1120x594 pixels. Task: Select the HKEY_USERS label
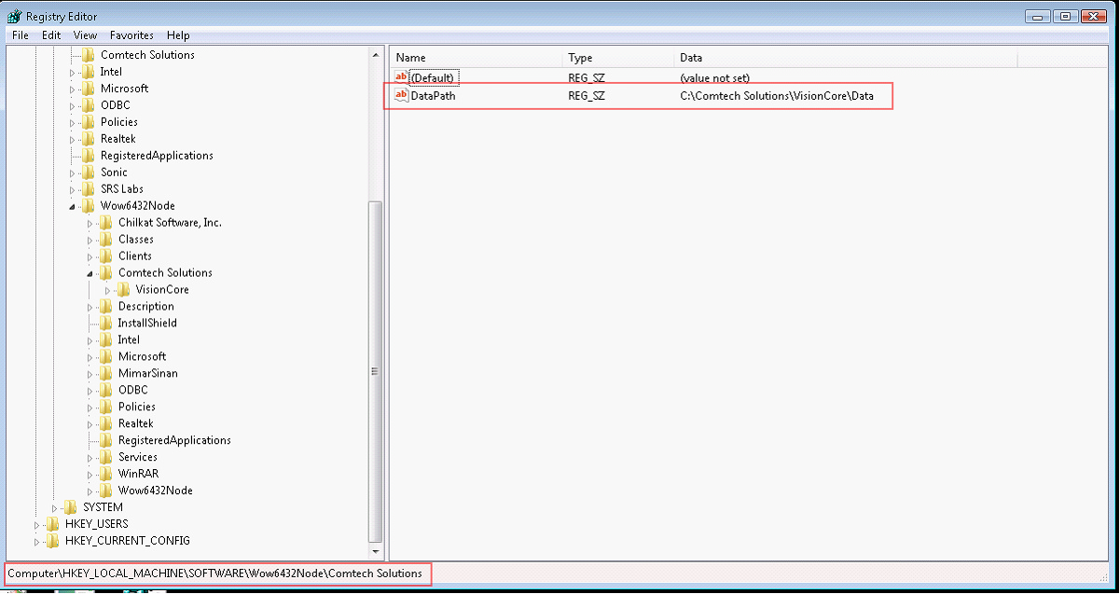pyautogui.click(x=97, y=525)
